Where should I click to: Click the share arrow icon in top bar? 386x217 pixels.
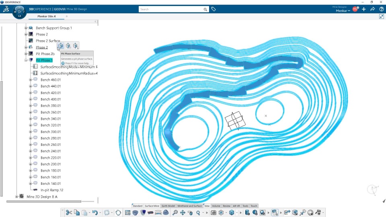click(372, 9)
